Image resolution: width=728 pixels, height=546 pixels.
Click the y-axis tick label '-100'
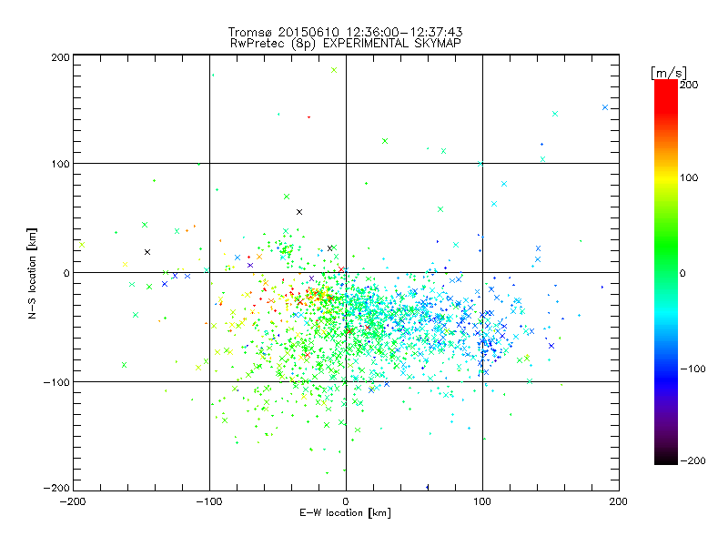(56, 382)
